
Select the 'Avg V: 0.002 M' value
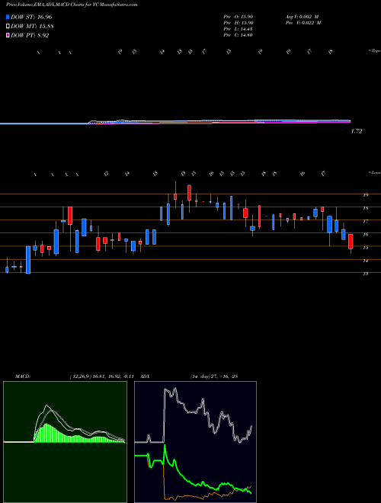[x=302, y=17]
